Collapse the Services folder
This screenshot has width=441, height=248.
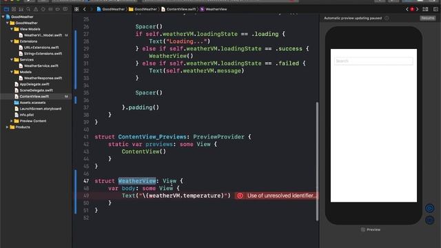click(x=12, y=60)
